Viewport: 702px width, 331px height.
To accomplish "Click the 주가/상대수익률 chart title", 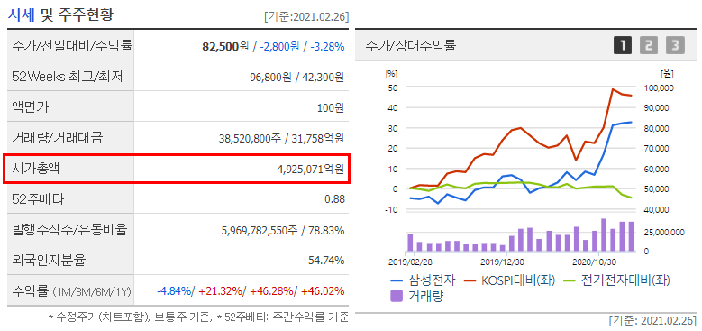I will point(410,46).
